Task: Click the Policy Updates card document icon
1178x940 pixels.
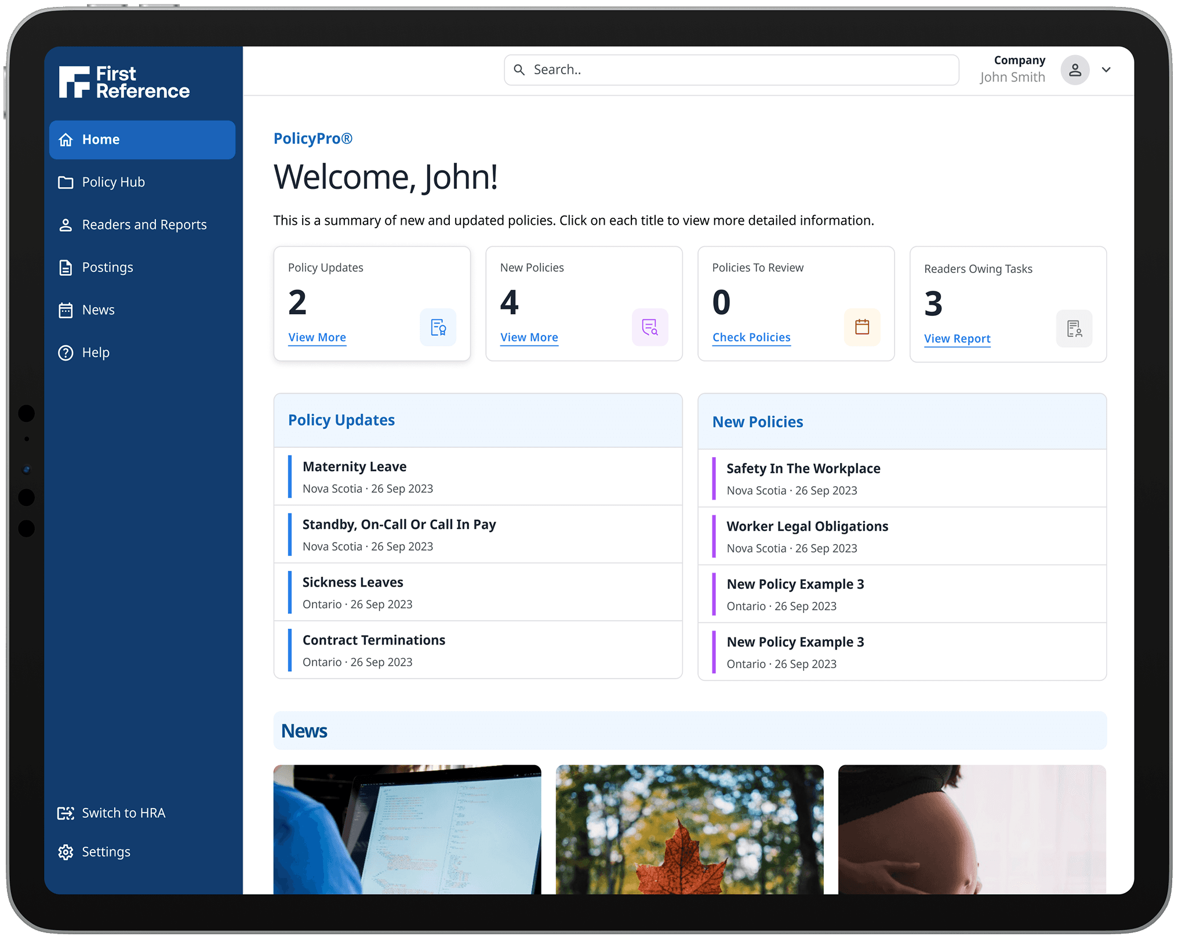Action: (438, 327)
